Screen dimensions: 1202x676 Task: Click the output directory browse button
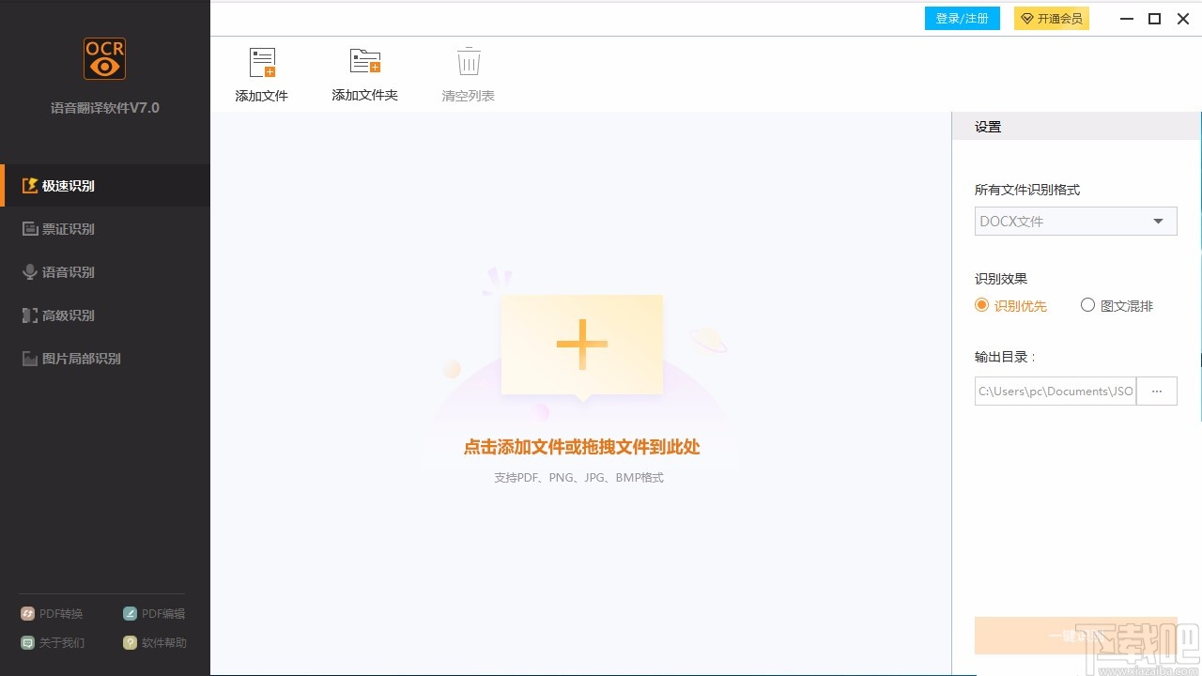[x=1157, y=391]
